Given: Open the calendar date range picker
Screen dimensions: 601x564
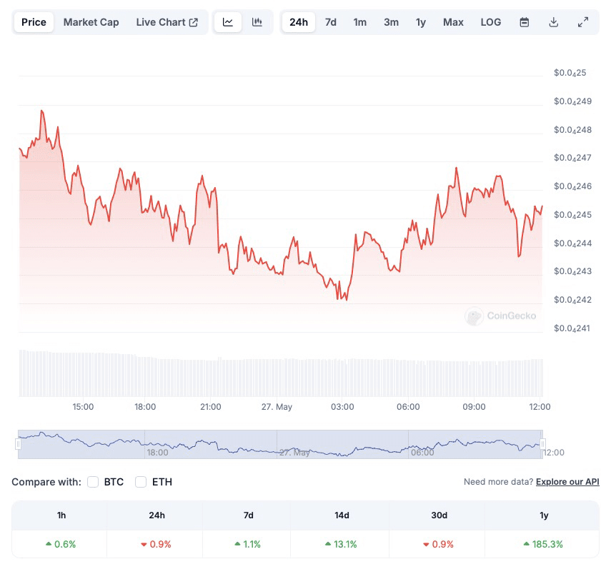Looking at the screenshot, I should 525,22.
